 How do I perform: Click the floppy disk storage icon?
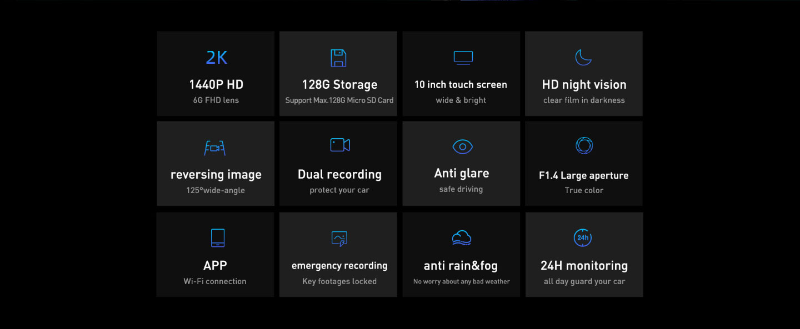coord(338,58)
